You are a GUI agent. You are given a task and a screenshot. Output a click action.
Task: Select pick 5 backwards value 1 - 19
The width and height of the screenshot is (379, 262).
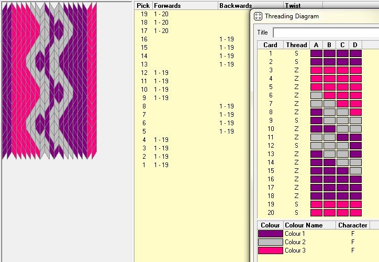pos(227,132)
